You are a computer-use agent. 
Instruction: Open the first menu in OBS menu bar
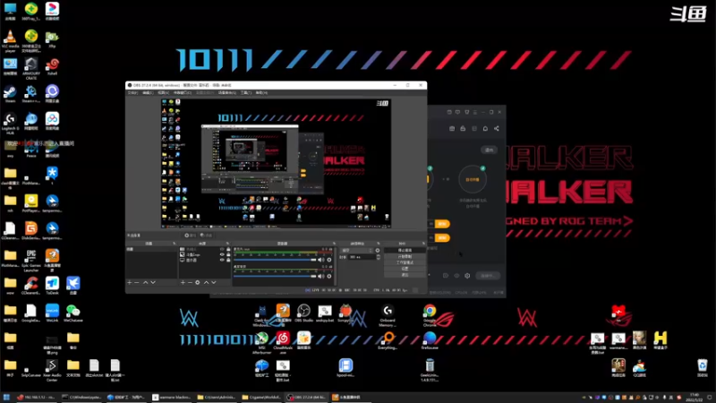pos(132,93)
